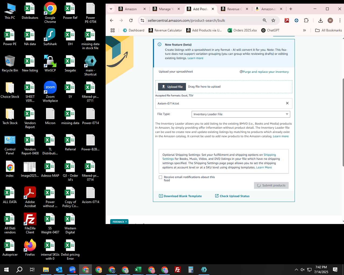Open a new browser tab
The height and width of the screenshot is (275, 344).
tap(291, 9)
